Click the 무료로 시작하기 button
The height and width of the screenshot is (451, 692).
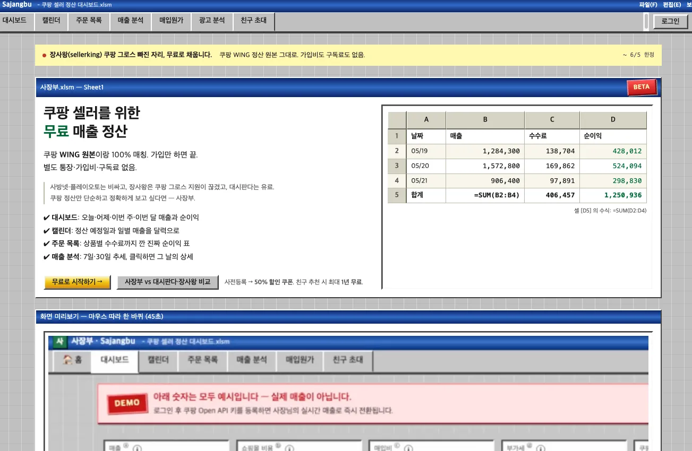(x=78, y=282)
